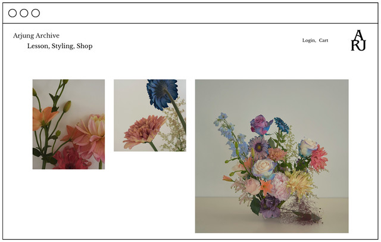The width and height of the screenshot is (381, 242).
Task: Open the Cart link
Action: (323, 41)
